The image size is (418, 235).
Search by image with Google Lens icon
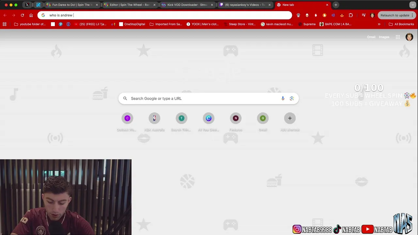coord(292,99)
